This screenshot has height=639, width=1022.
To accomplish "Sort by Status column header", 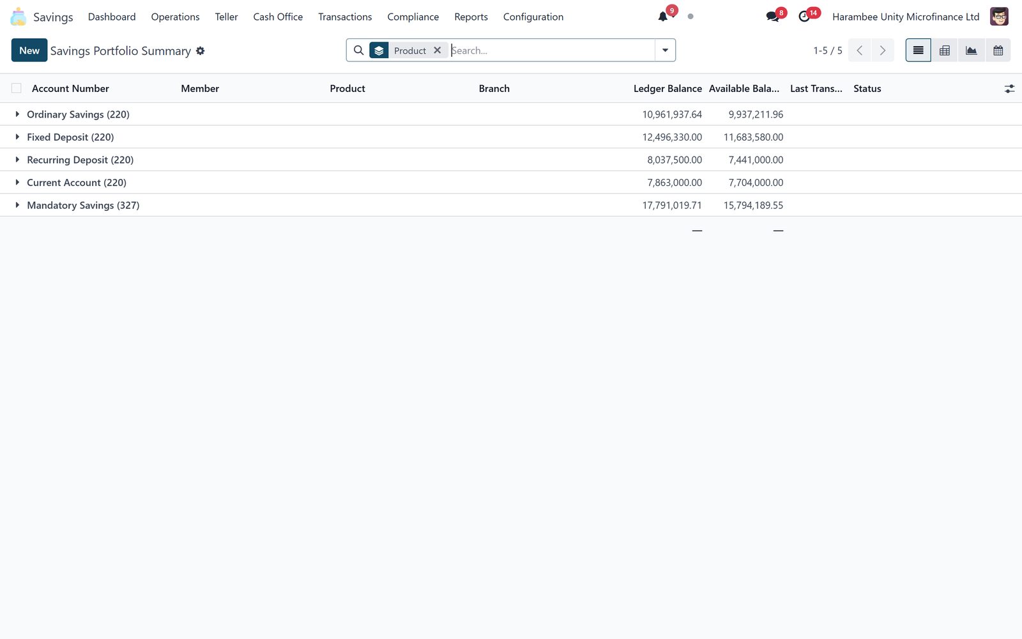I will [867, 88].
